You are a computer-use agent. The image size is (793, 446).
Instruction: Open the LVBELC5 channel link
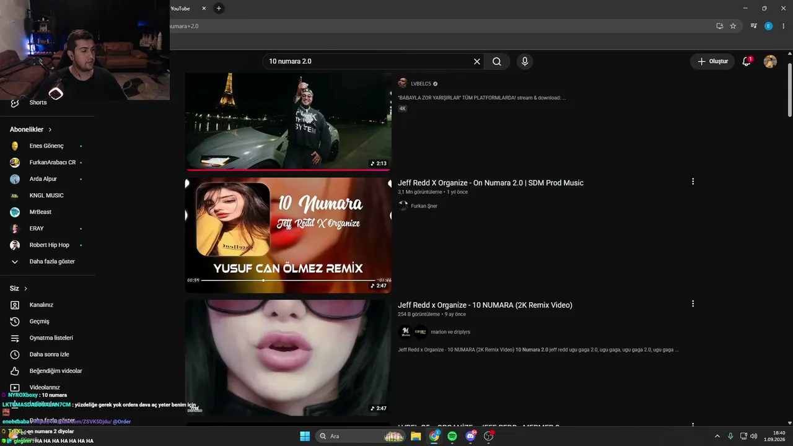click(x=421, y=84)
